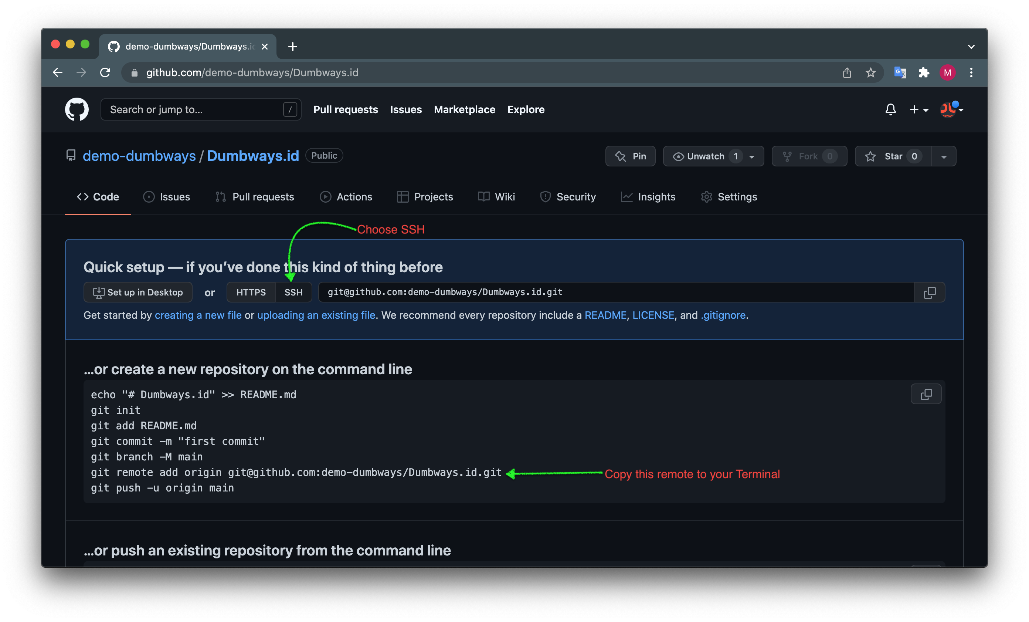Click the Set up in Desktop button
The width and height of the screenshot is (1029, 622).
(138, 293)
